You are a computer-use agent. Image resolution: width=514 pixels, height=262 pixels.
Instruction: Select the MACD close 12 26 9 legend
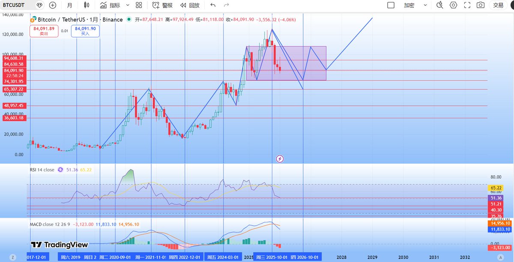pos(50,224)
